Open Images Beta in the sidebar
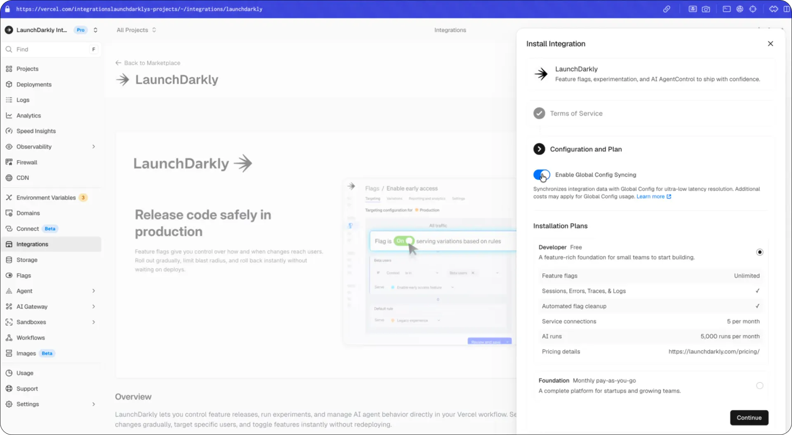The image size is (792, 435). tap(51, 353)
